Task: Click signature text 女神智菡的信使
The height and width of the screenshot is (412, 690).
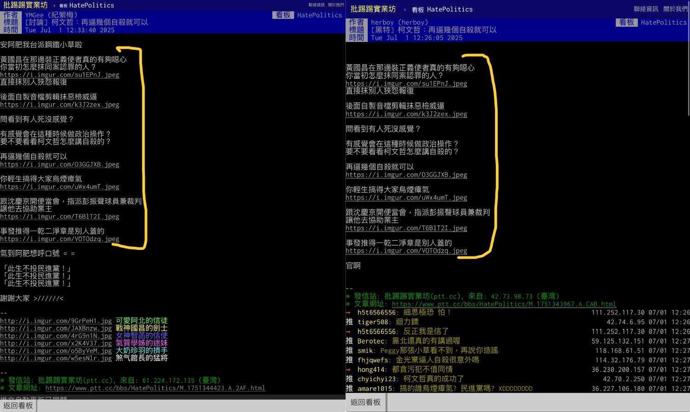Action: (x=142, y=336)
